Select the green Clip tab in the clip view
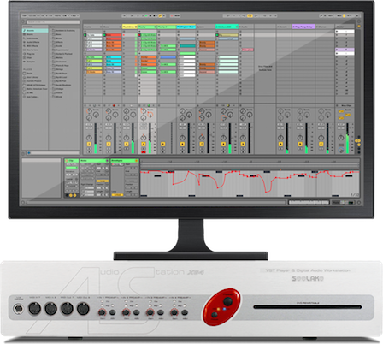This screenshot has height=344, width=383. 71,161
